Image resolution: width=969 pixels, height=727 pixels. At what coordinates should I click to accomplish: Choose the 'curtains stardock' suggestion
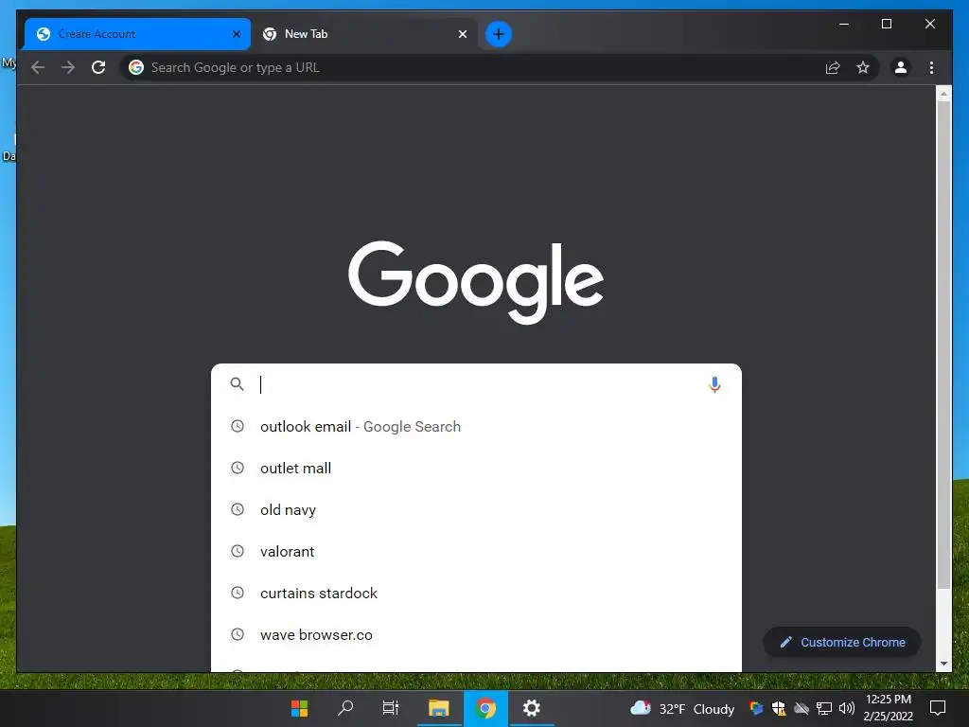point(476,593)
